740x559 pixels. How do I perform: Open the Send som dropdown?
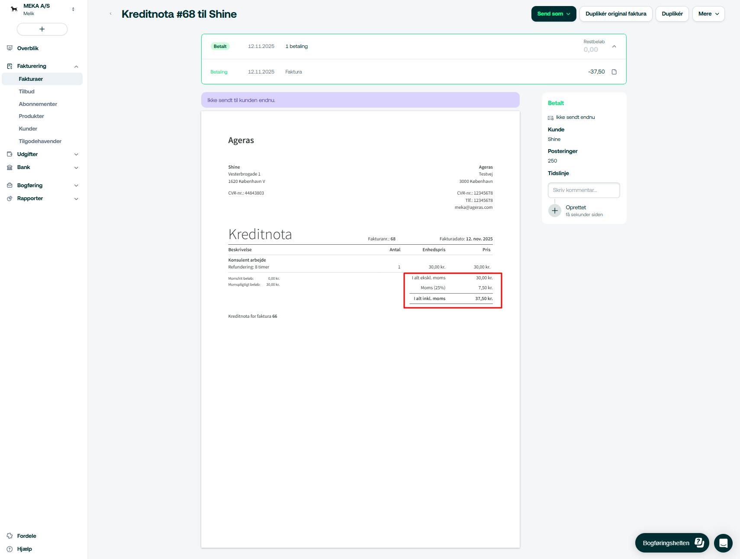point(553,14)
